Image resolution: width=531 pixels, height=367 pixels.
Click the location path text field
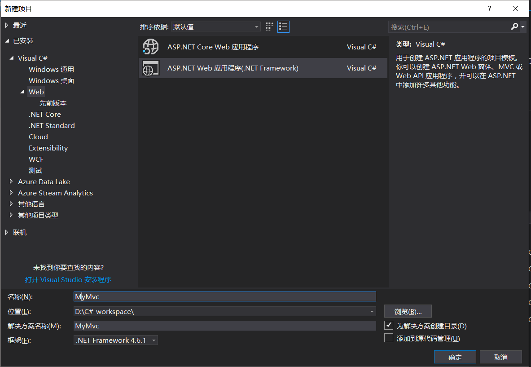pos(221,311)
